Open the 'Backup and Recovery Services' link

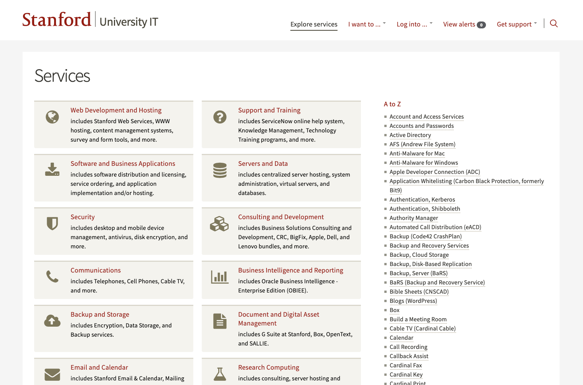click(429, 246)
